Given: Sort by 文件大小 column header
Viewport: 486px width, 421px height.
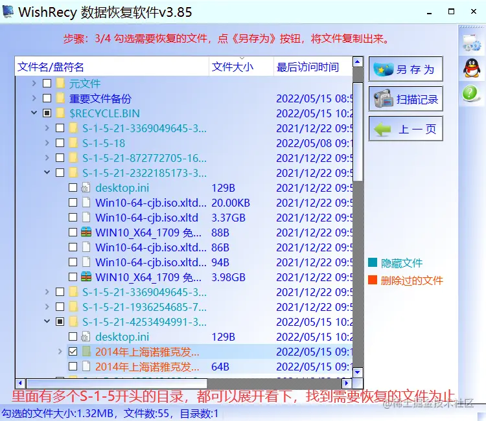Looking at the screenshot, I should [x=242, y=67].
